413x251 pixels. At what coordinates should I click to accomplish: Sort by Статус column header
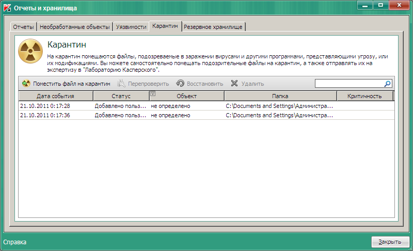[121, 96]
